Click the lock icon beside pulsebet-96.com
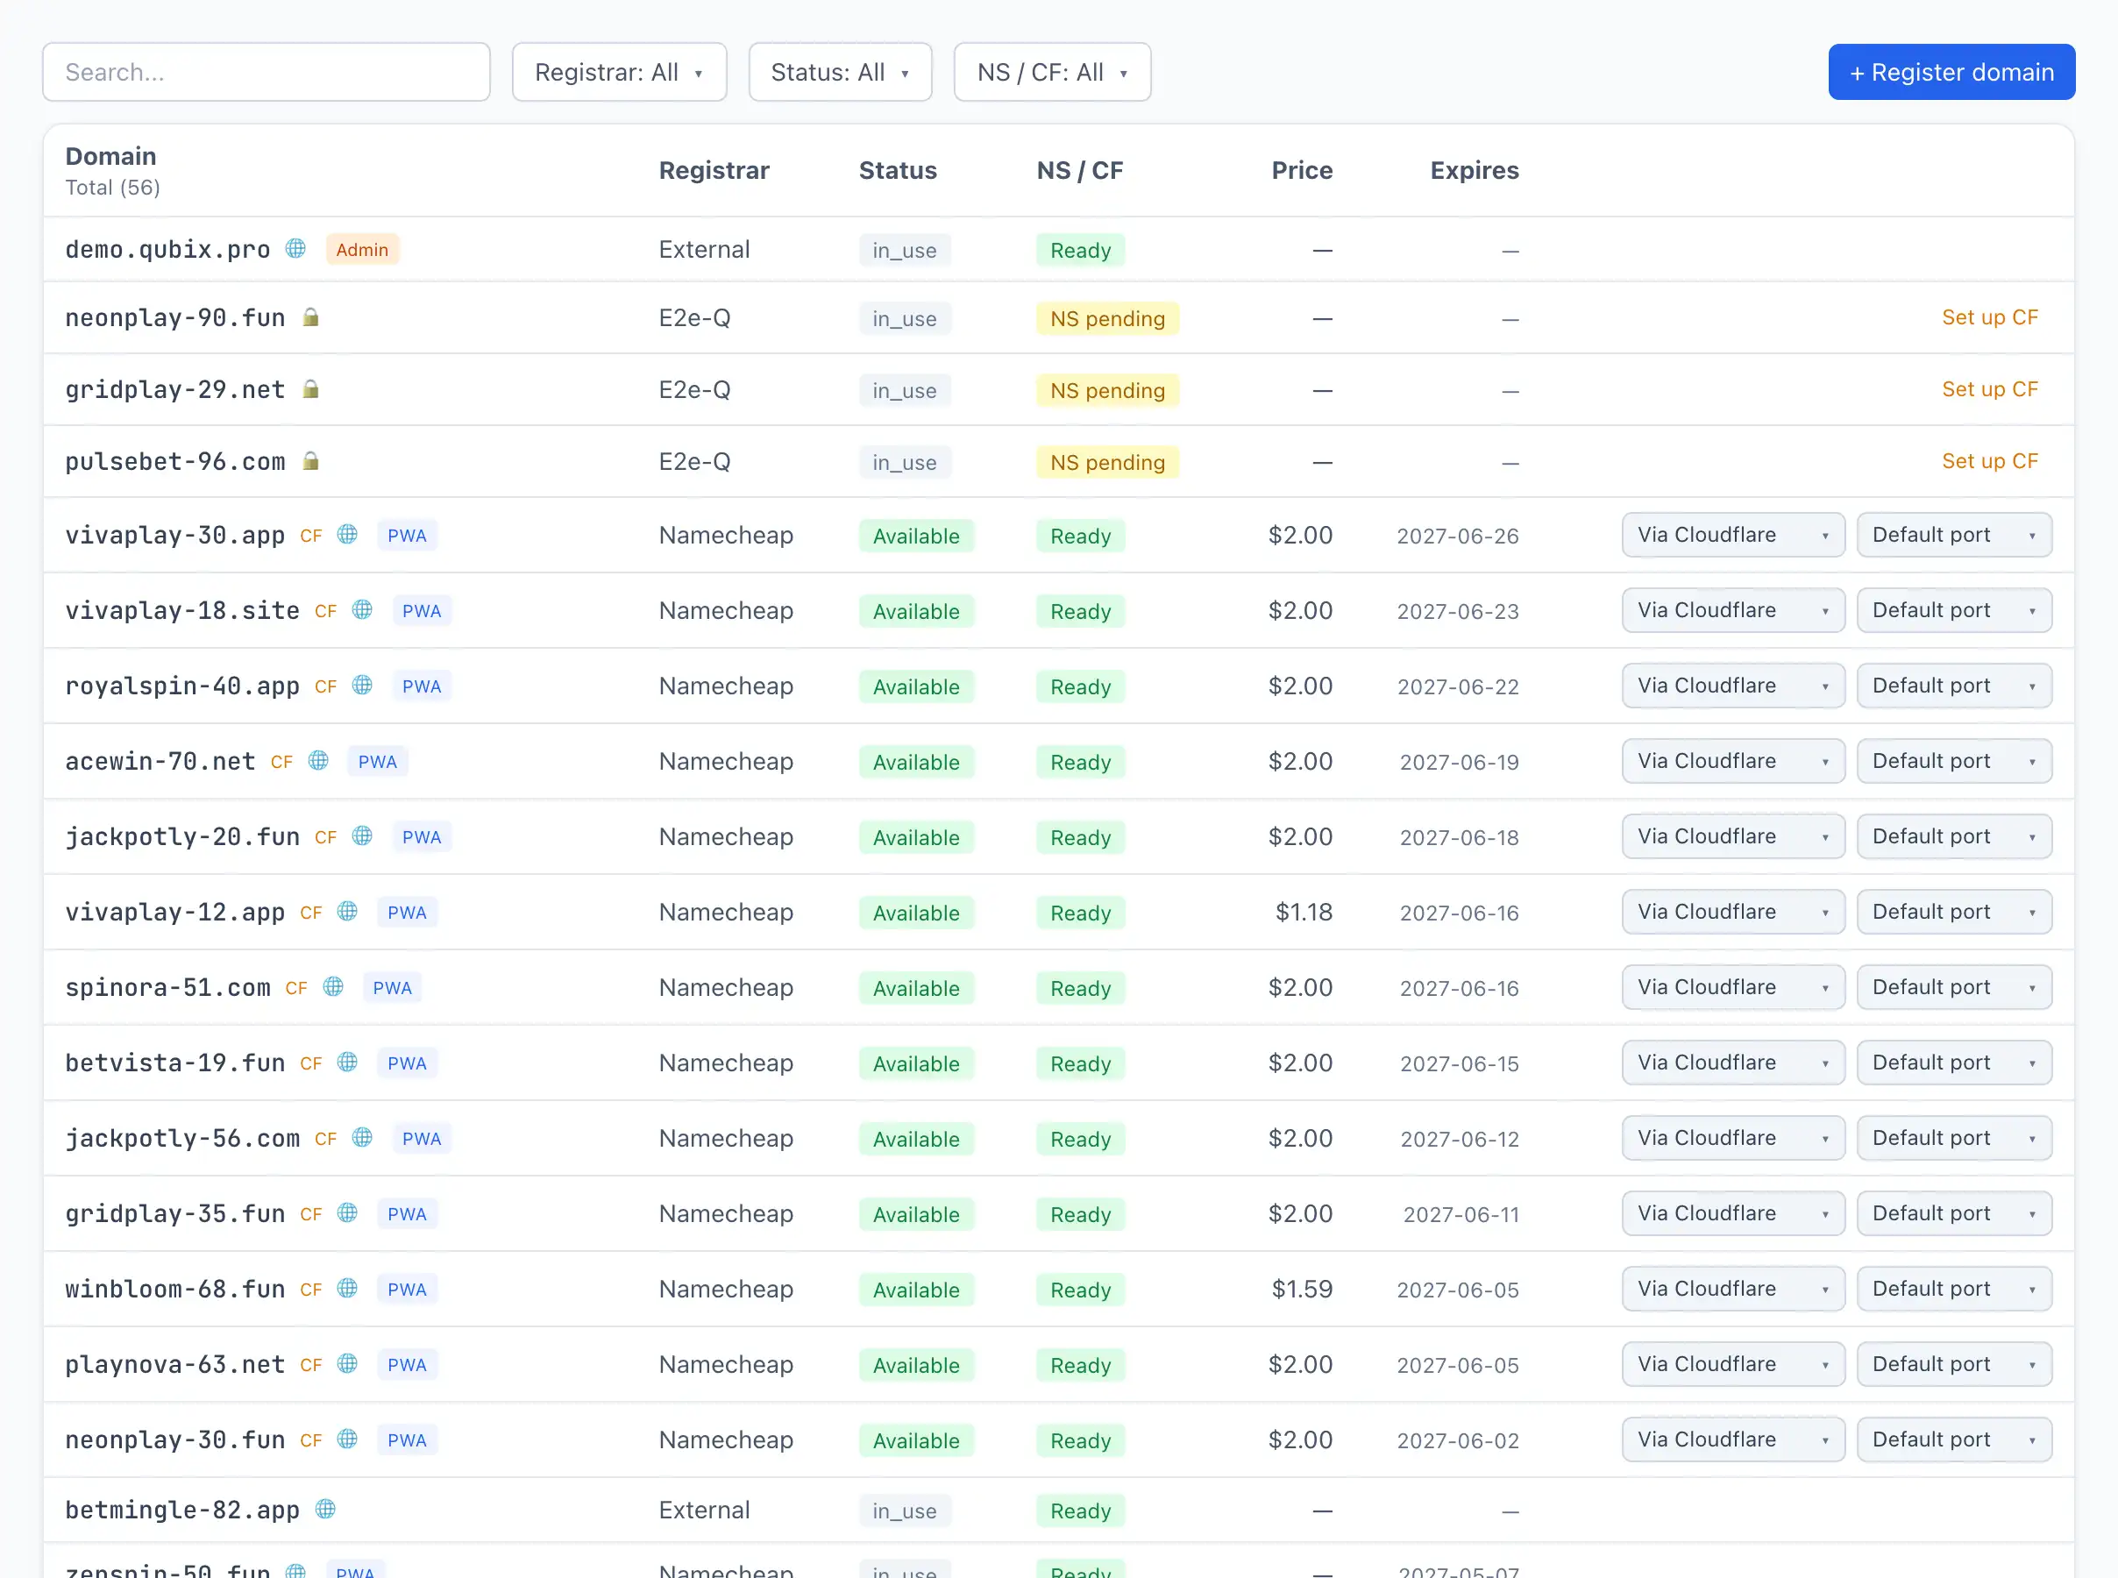 tap(310, 461)
